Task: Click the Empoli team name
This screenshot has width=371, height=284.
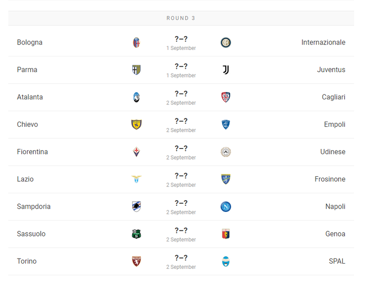Action: coord(334,124)
